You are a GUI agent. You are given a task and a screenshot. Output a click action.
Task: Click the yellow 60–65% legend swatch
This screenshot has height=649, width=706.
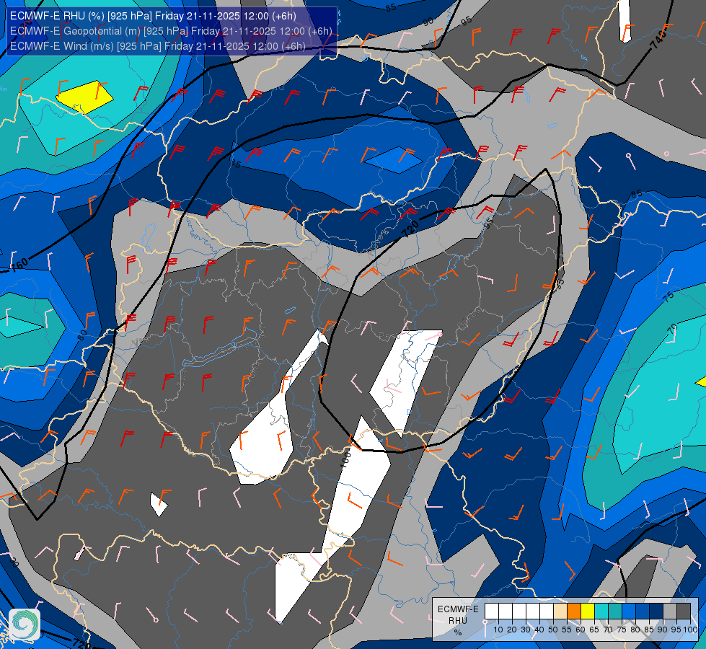(x=588, y=612)
